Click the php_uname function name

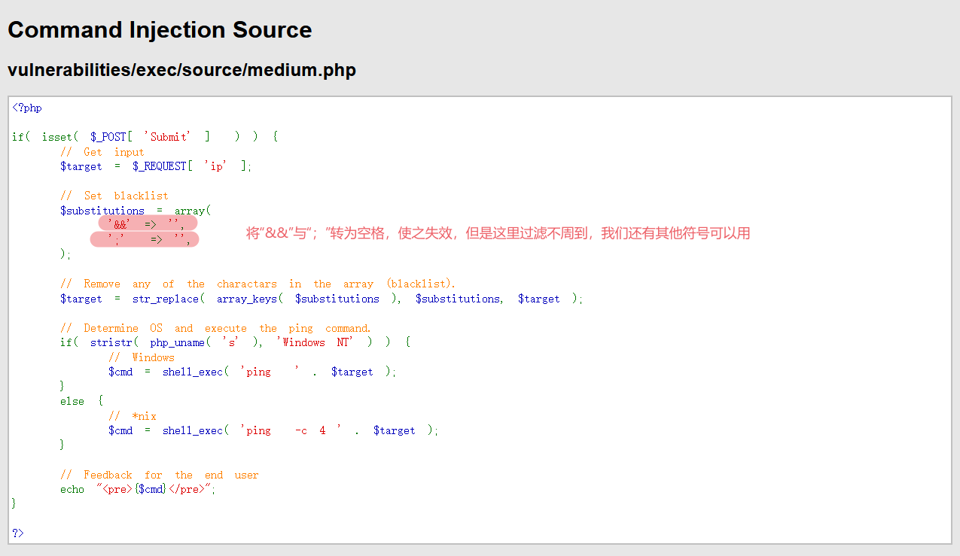(177, 342)
